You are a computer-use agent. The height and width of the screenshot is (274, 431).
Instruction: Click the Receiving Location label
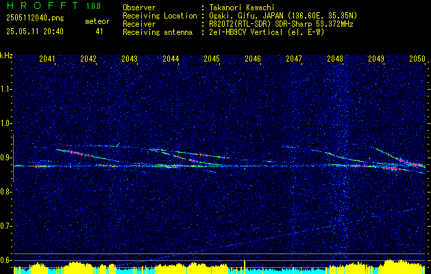click(x=160, y=16)
